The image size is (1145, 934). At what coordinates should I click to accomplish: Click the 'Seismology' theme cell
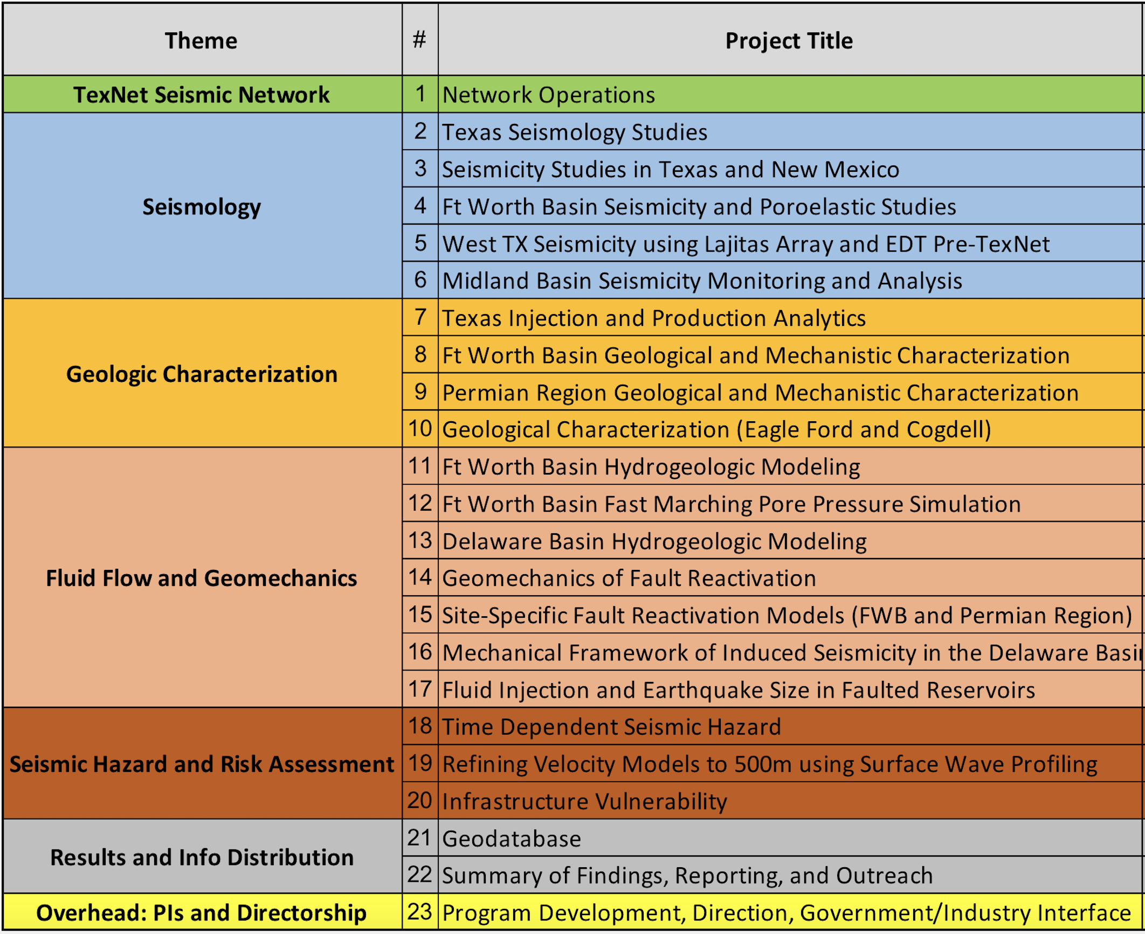coord(202,206)
